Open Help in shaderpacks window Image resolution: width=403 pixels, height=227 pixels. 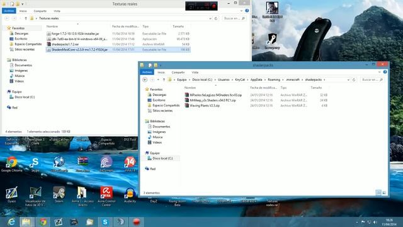click(385, 72)
